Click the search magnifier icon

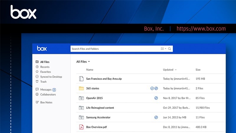pyautogui.click(x=169, y=49)
